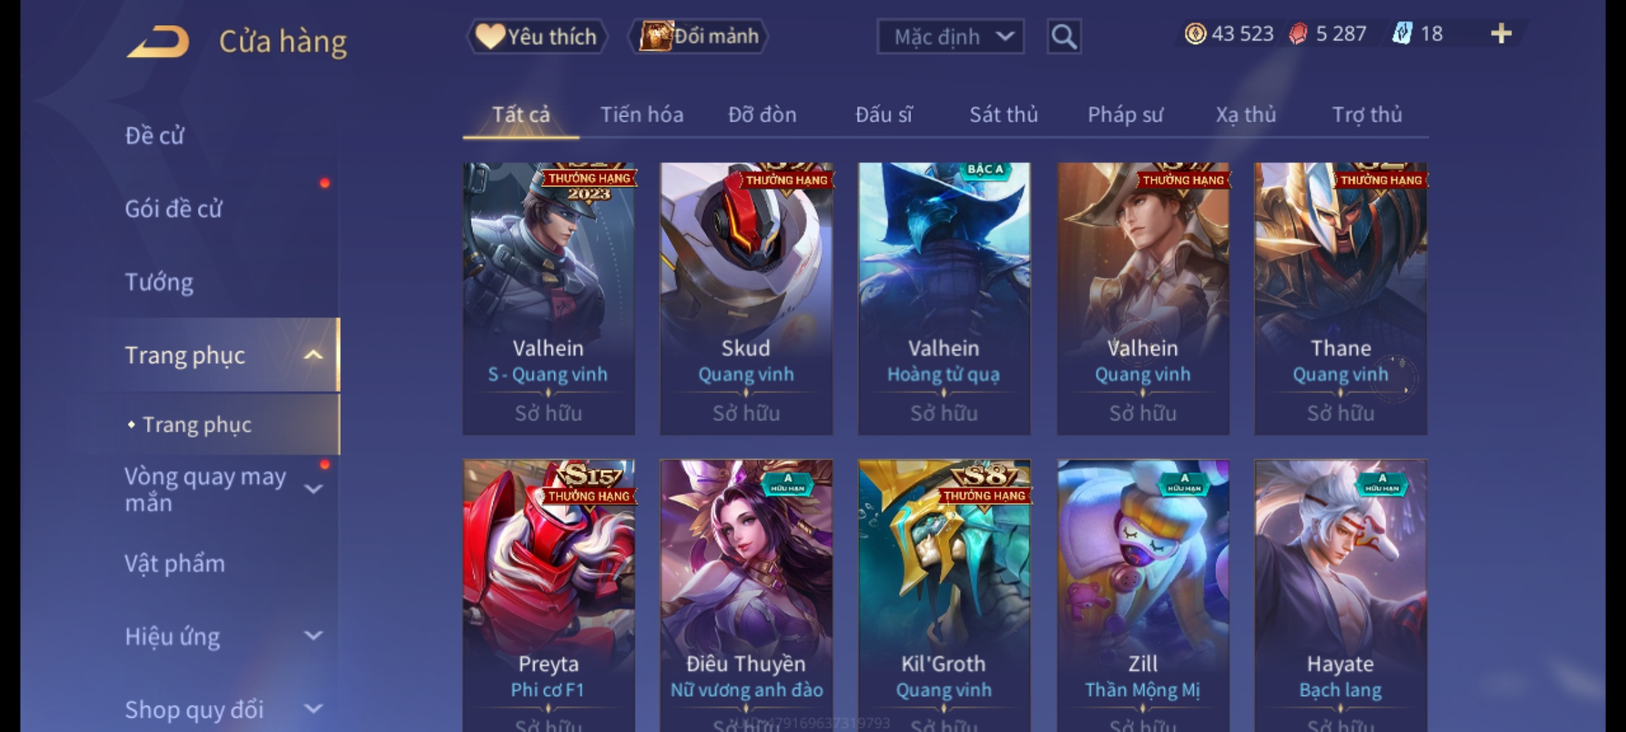Expand the Hiệu ứng sidebar section
This screenshot has height=732, width=1626.
coord(313,636)
